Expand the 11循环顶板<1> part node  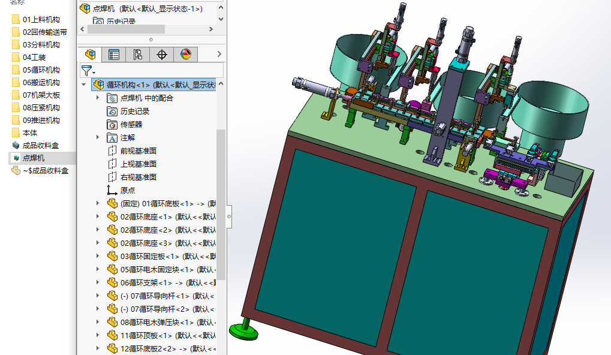coord(98,335)
